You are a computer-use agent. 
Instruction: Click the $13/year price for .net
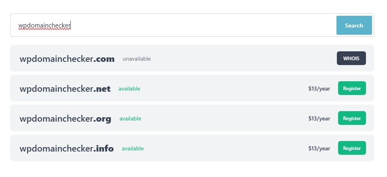[x=319, y=89]
